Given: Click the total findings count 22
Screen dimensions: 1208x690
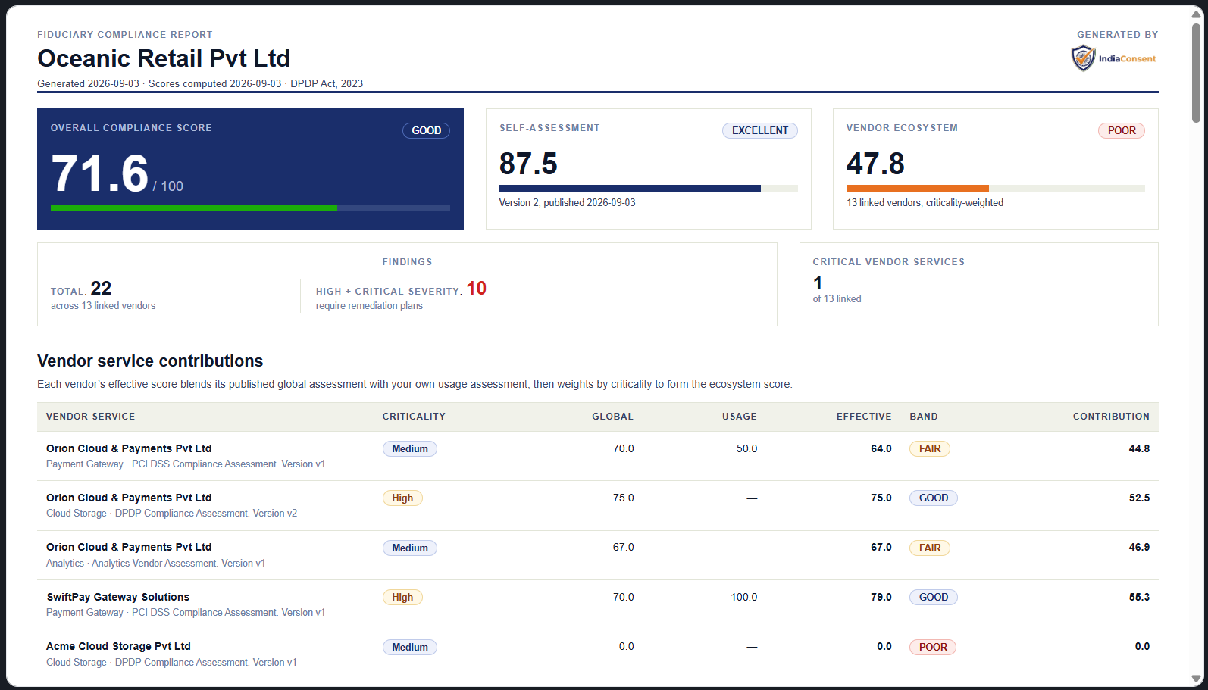Looking at the screenshot, I should click(x=101, y=289).
